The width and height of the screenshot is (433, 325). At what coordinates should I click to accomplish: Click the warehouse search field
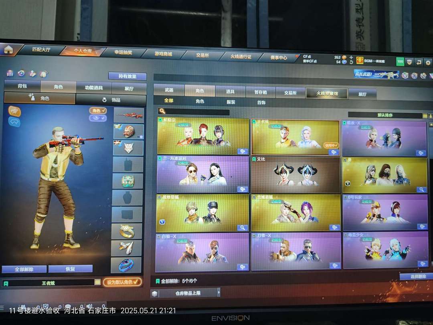click(194, 112)
